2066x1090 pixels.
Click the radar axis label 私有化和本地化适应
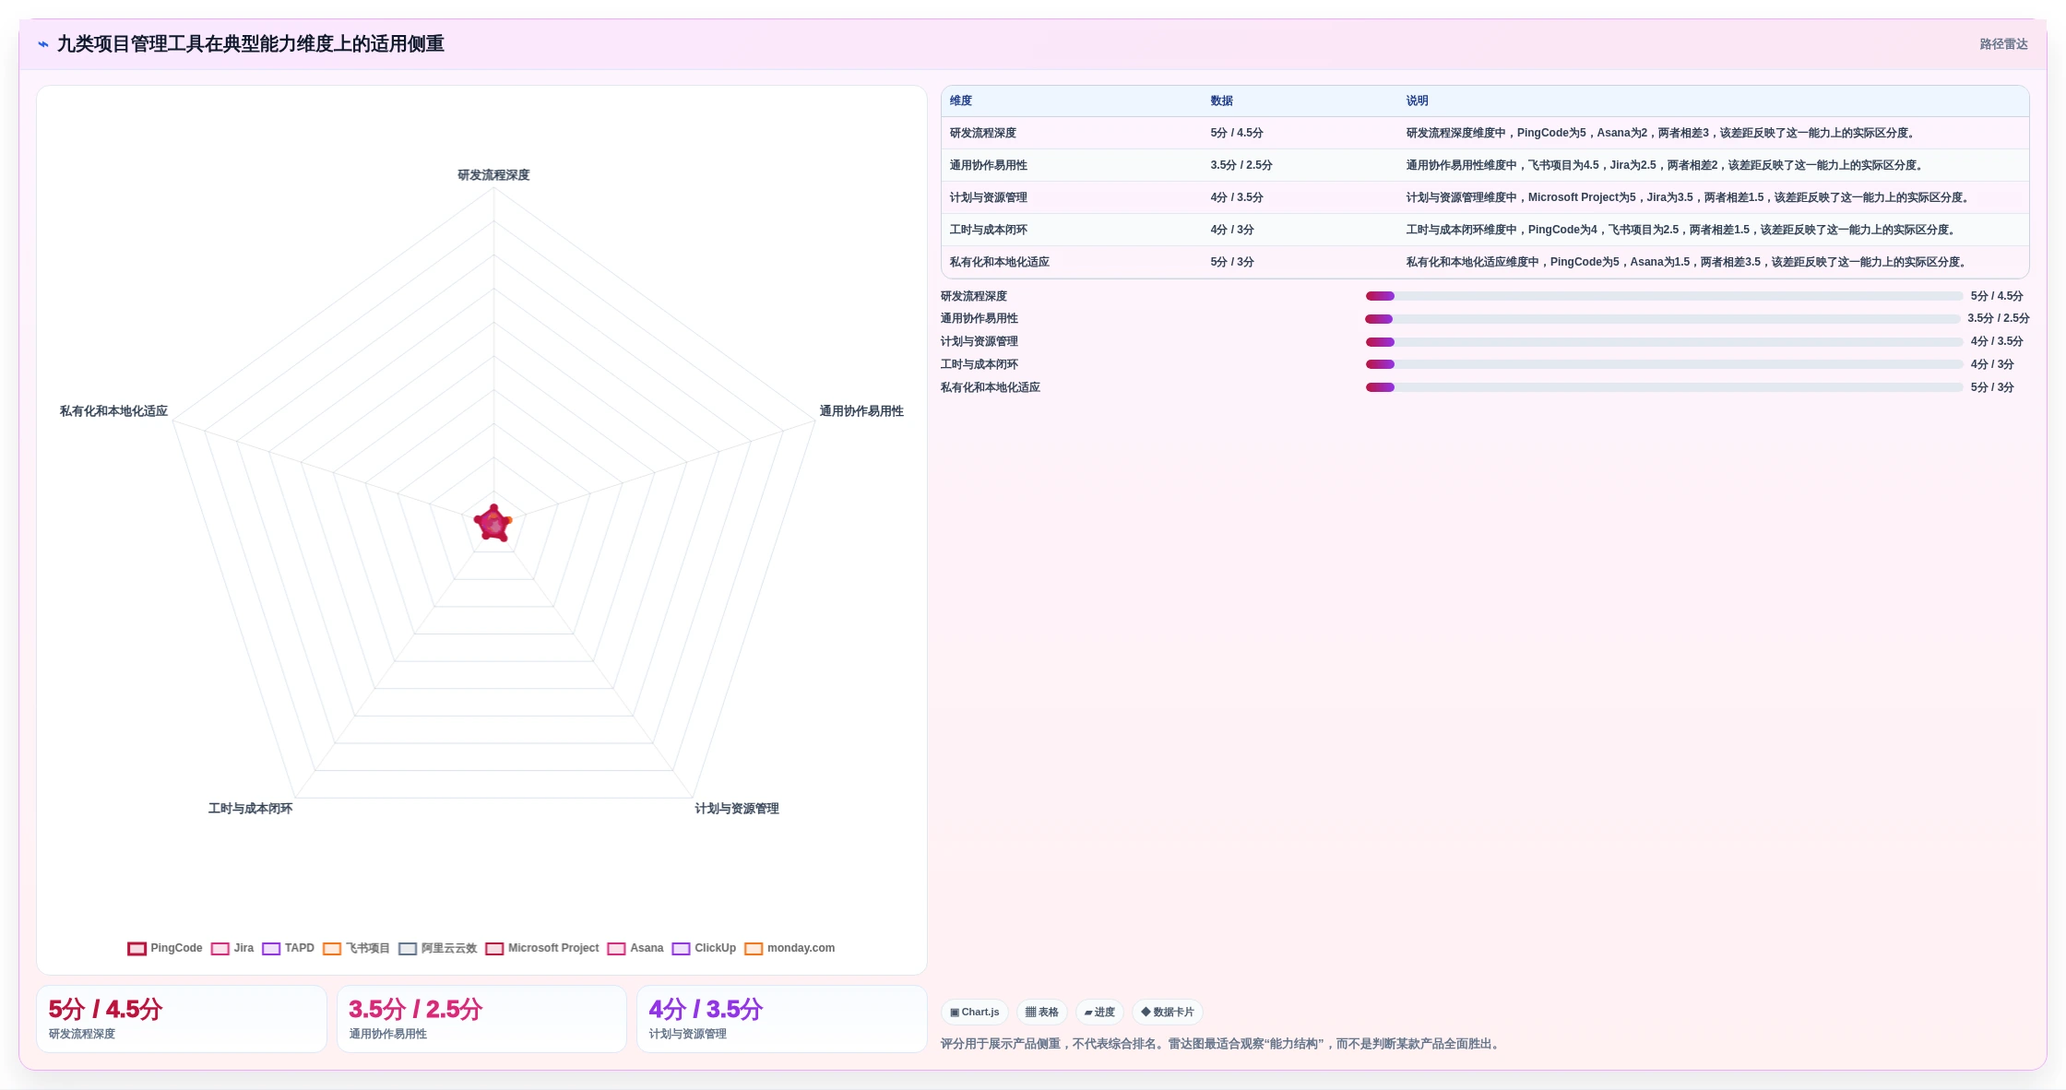pos(113,411)
